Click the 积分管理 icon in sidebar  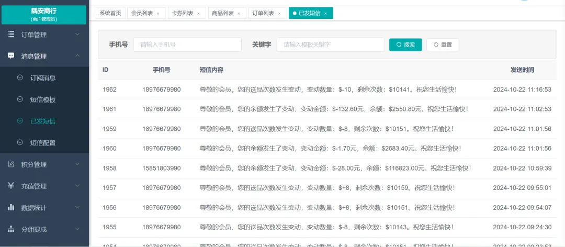[11, 164]
